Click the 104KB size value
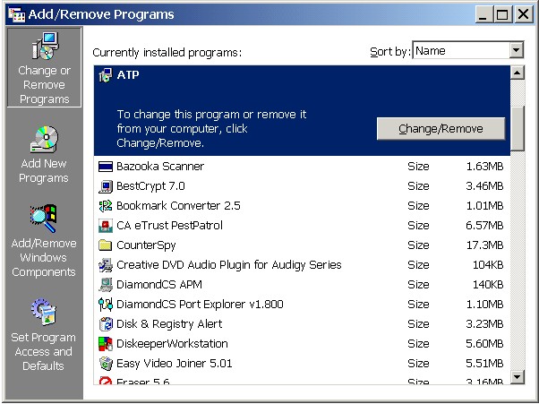The image size is (539, 404). coord(488,265)
